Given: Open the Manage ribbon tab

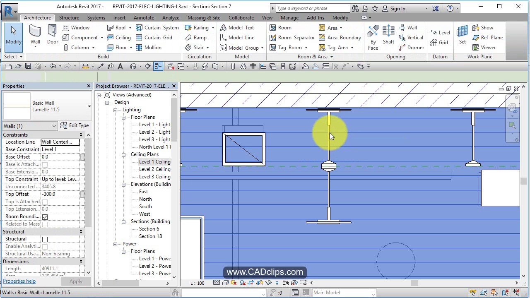Looking at the screenshot, I should 289,18.
